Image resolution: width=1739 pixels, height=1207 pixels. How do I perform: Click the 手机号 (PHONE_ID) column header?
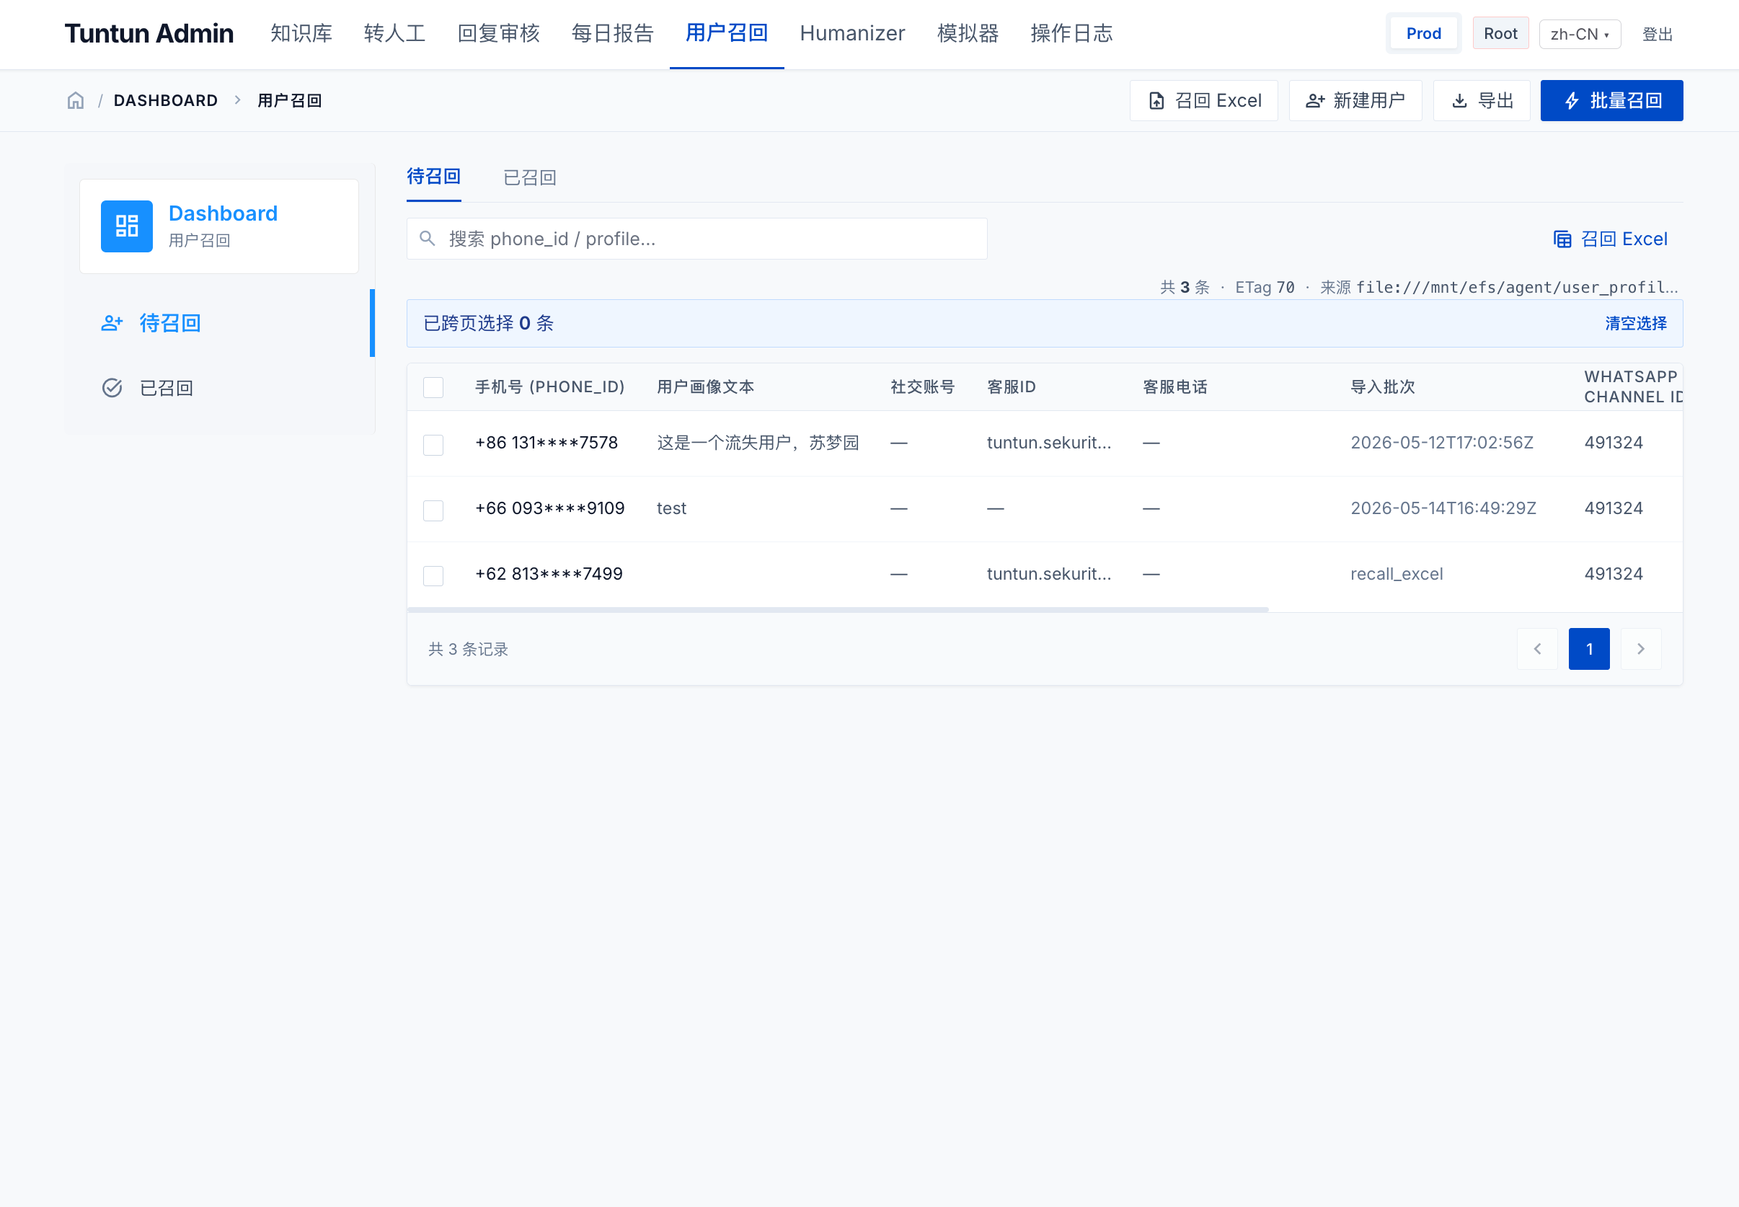pyautogui.click(x=549, y=387)
